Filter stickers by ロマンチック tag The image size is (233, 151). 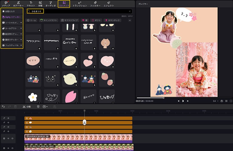click(112, 20)
